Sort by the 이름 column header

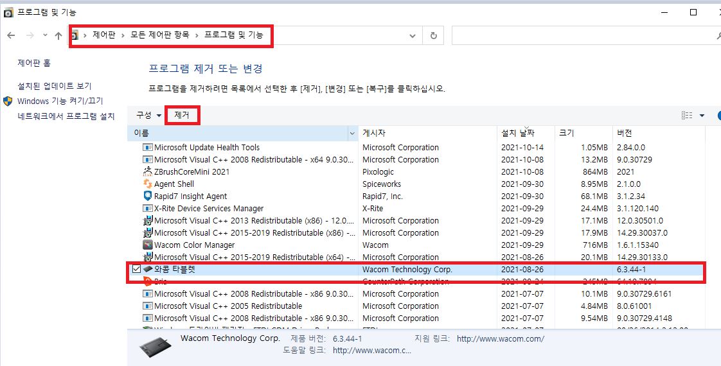[237, 133]
